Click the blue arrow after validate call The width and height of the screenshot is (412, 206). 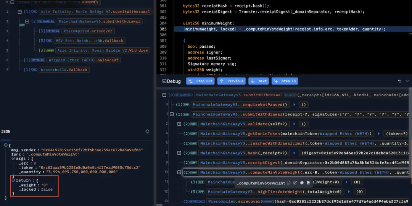point(293,124)
